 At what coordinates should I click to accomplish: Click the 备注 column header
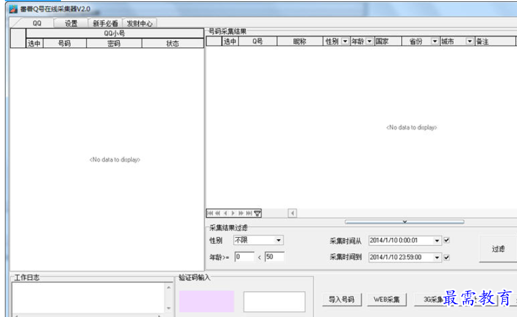tap(495, 41)
